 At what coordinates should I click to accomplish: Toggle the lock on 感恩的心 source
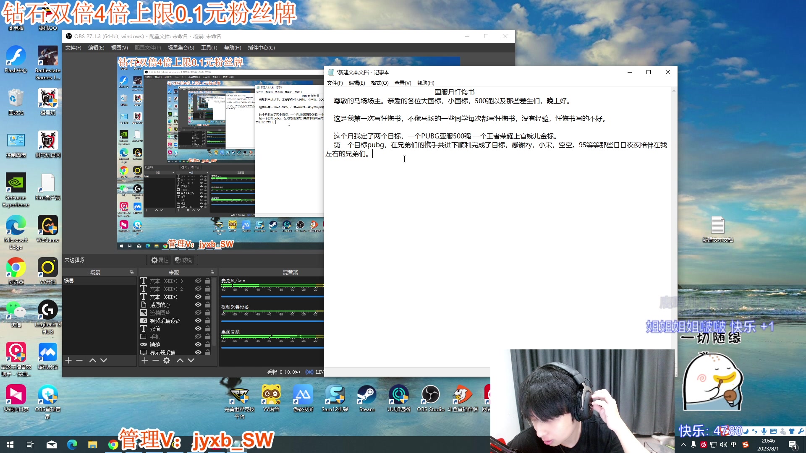[x=208, y=305]
